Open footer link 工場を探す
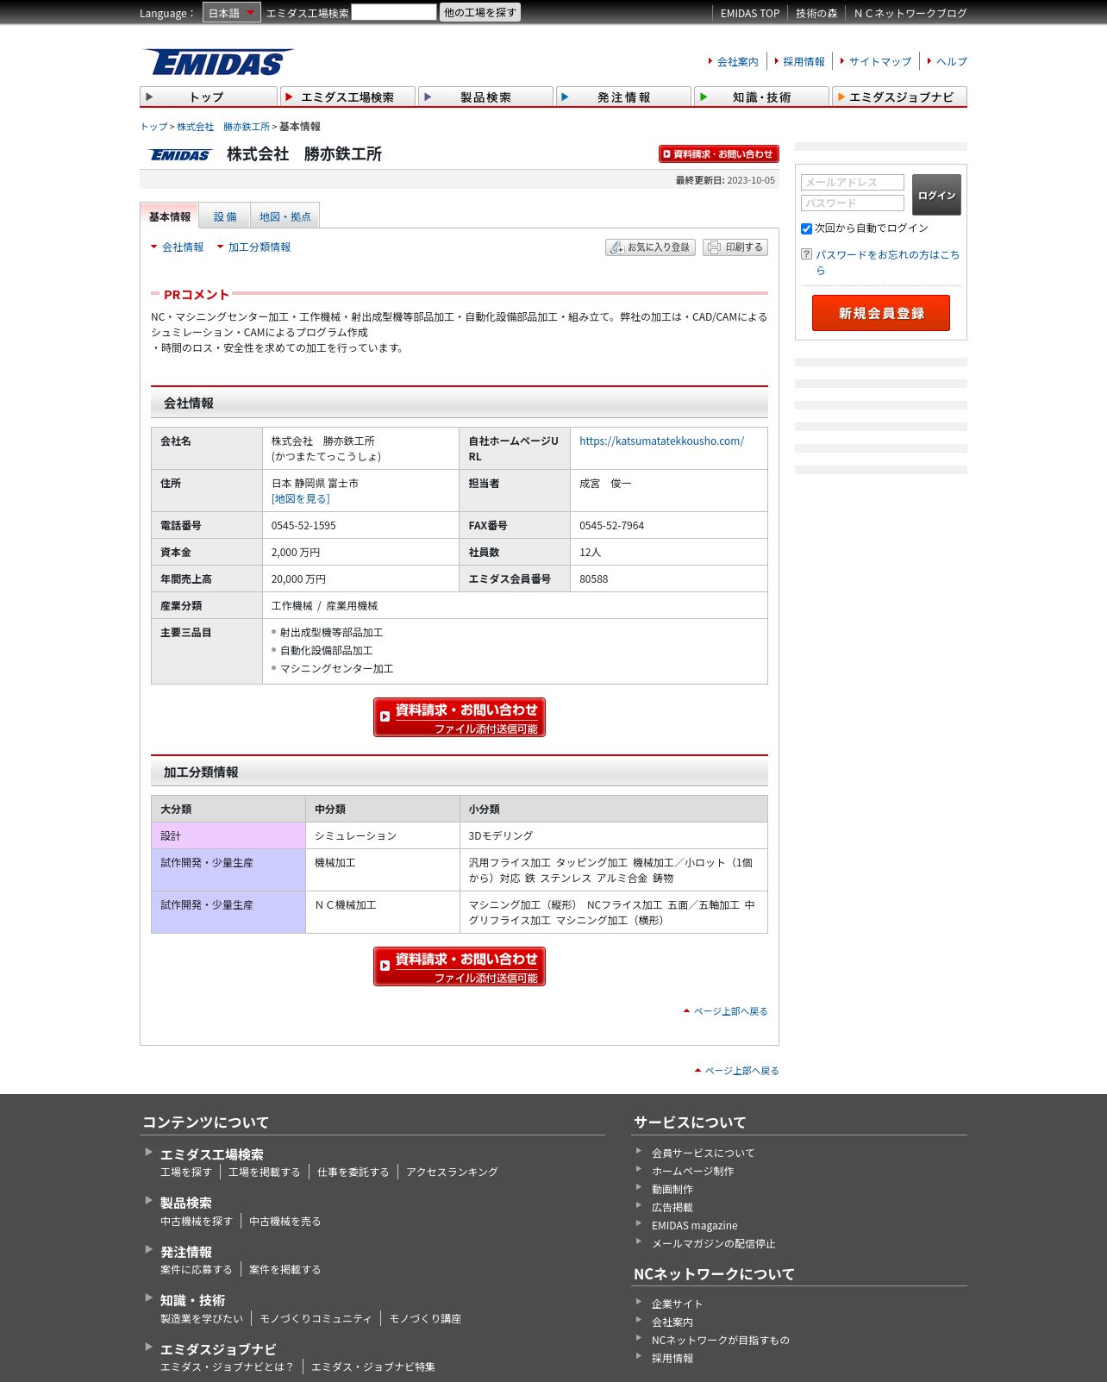Image resolution: width=1107 pixels, height=1382 pixels. [185, 1172]
